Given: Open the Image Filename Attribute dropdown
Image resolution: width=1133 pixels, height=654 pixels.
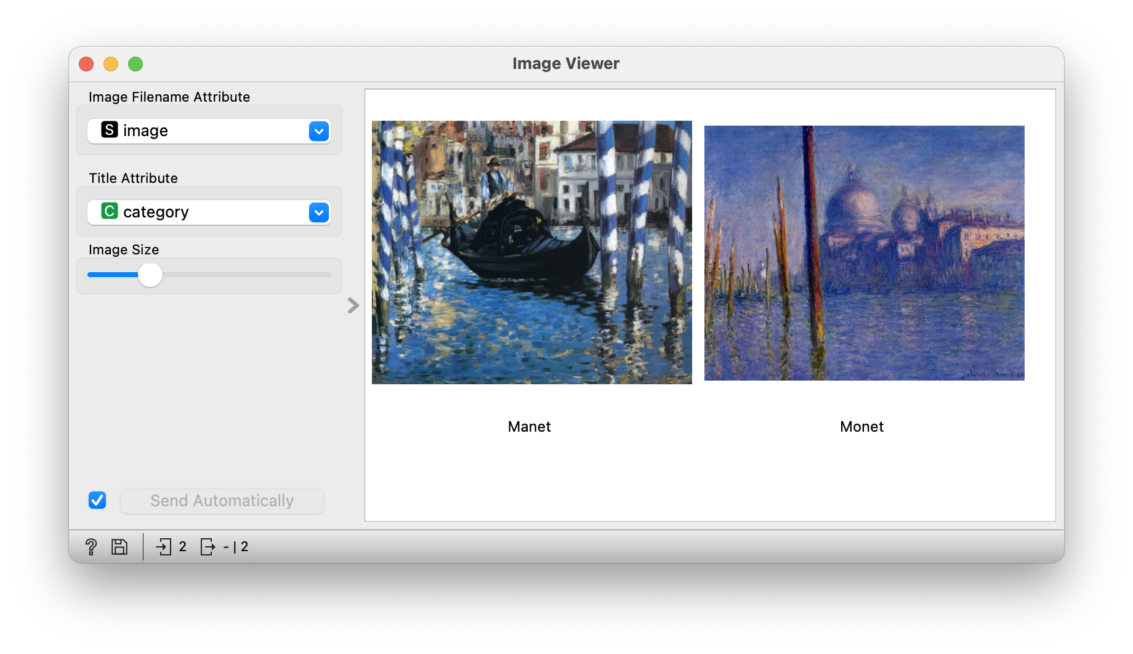Looking at the screenshot, I should coord(209,131).
